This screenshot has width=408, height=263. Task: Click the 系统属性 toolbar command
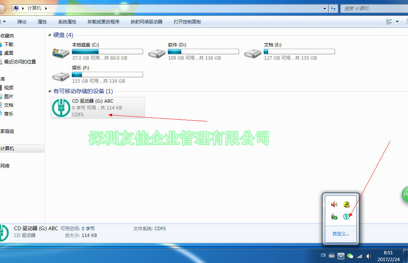[67, 22]
